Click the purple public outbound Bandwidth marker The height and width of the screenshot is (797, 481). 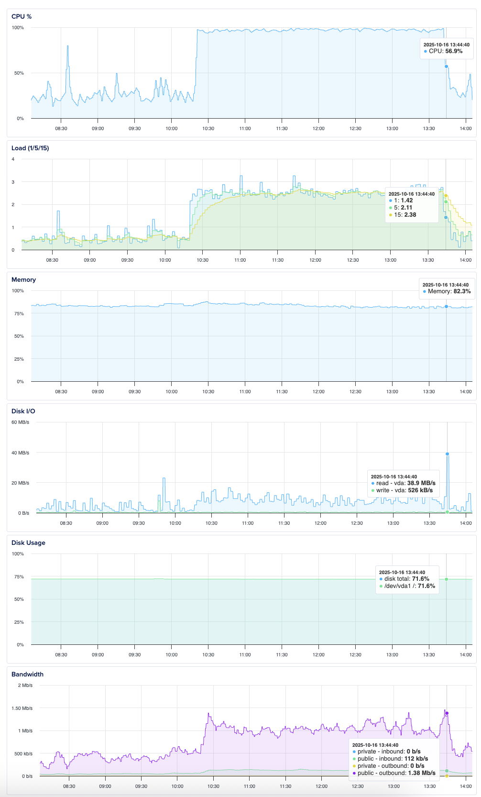(x=447, y=713)
